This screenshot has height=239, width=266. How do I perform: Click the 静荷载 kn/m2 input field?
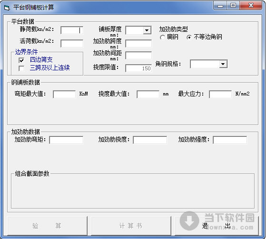coord(72,30)
